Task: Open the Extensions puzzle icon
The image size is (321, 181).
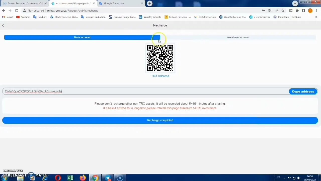Action: pos(297,11)
